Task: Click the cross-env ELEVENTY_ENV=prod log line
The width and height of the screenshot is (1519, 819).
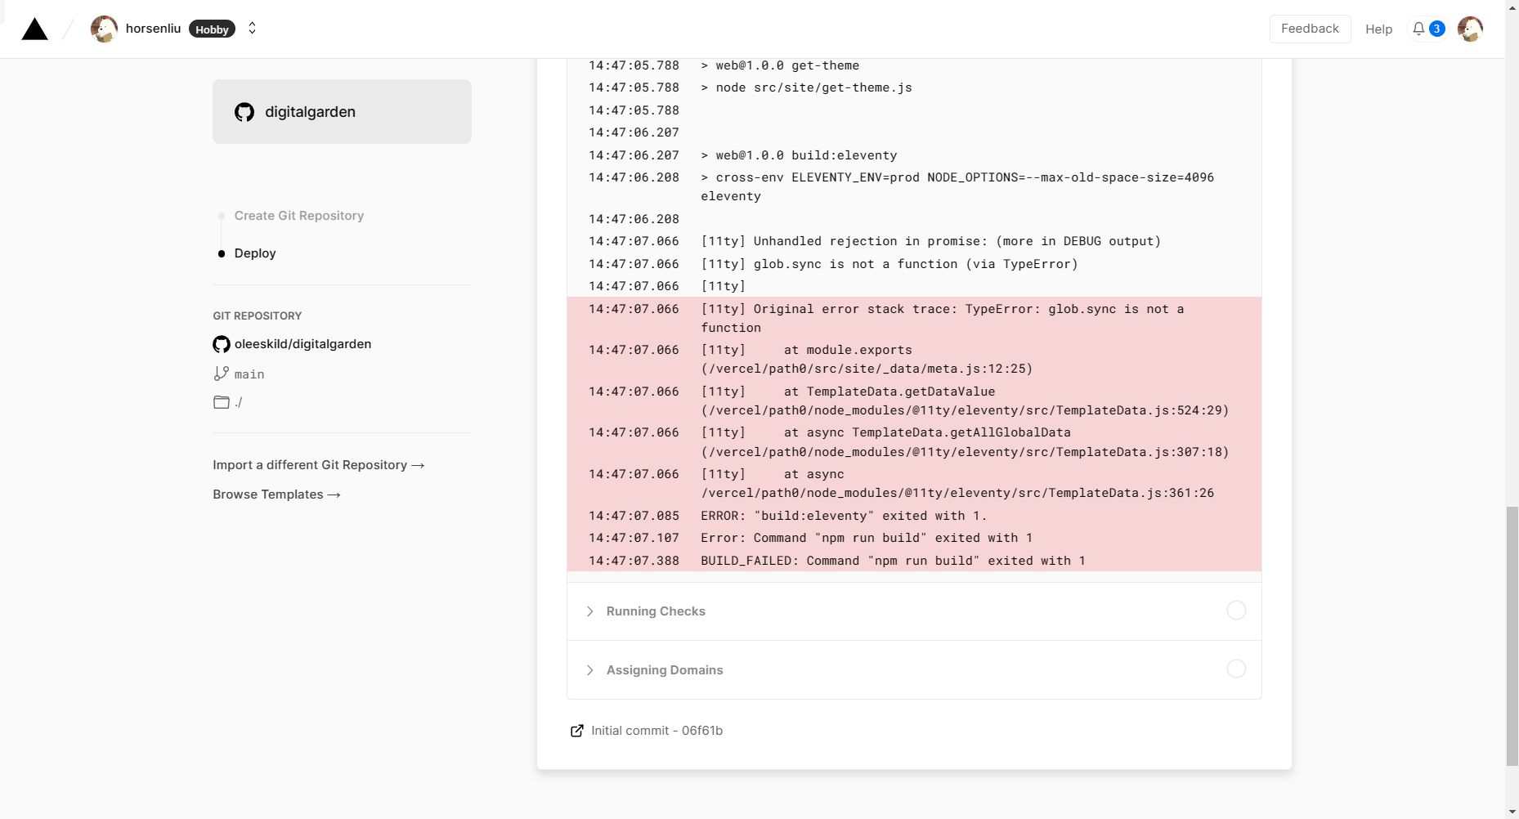Action: point(914,186)
